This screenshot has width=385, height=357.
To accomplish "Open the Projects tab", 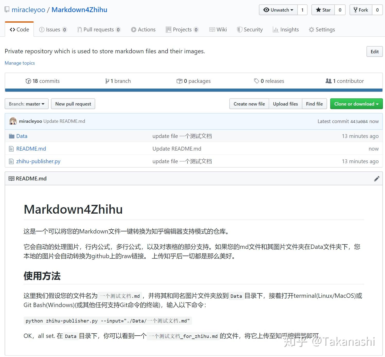I will coord(182,30).
